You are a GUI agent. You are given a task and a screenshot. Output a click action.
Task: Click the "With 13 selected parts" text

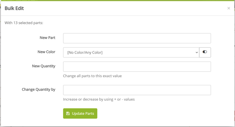click(24, 23)
